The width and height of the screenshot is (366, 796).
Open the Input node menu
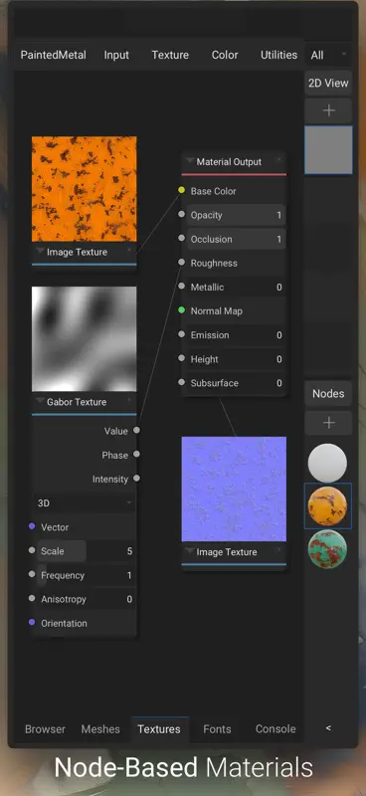[x=116, y=55]
